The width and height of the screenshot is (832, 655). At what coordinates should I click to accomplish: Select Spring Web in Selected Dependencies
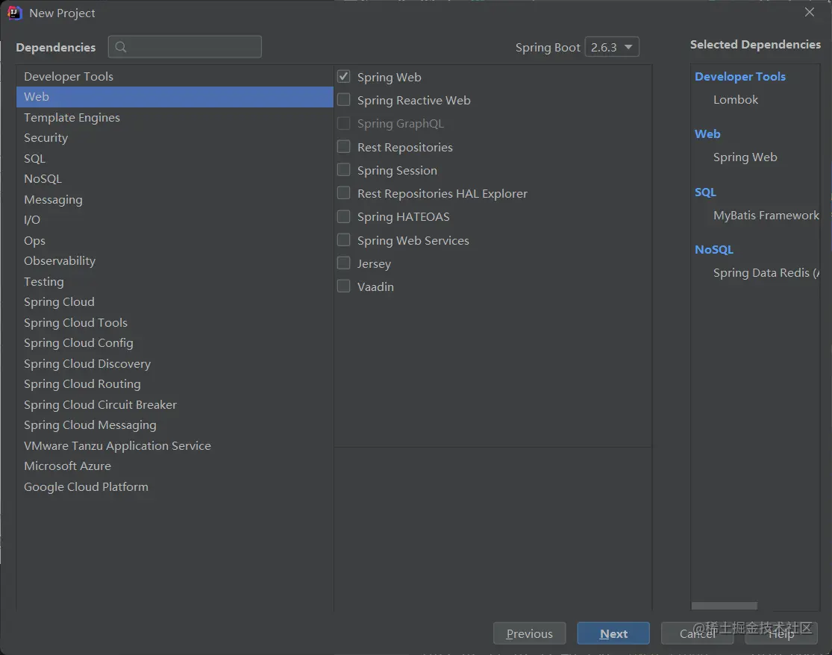pyautogui.click(x=745, y=157)
